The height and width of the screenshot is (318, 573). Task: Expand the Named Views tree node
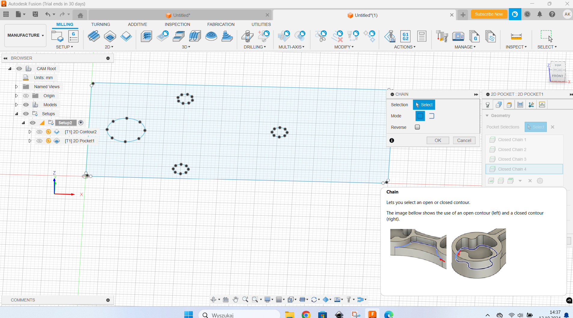[17, 87]
